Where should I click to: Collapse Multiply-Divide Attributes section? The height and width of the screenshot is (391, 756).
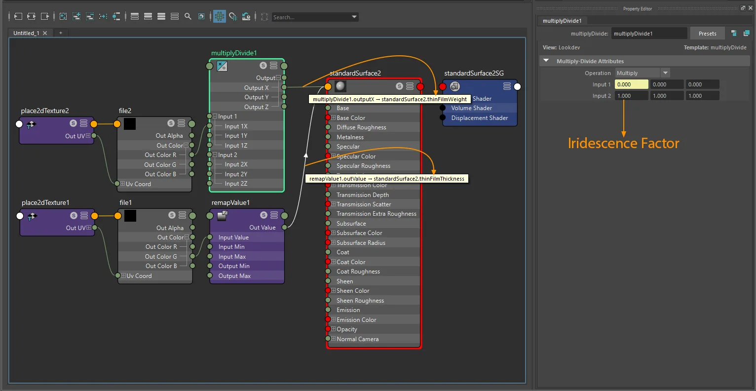pyautogui.click(x=546, y=61)
